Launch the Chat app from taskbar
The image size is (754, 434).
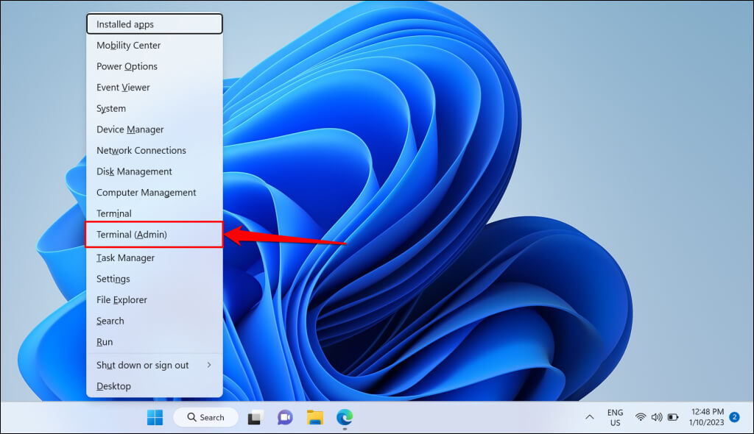click(285, 417)
